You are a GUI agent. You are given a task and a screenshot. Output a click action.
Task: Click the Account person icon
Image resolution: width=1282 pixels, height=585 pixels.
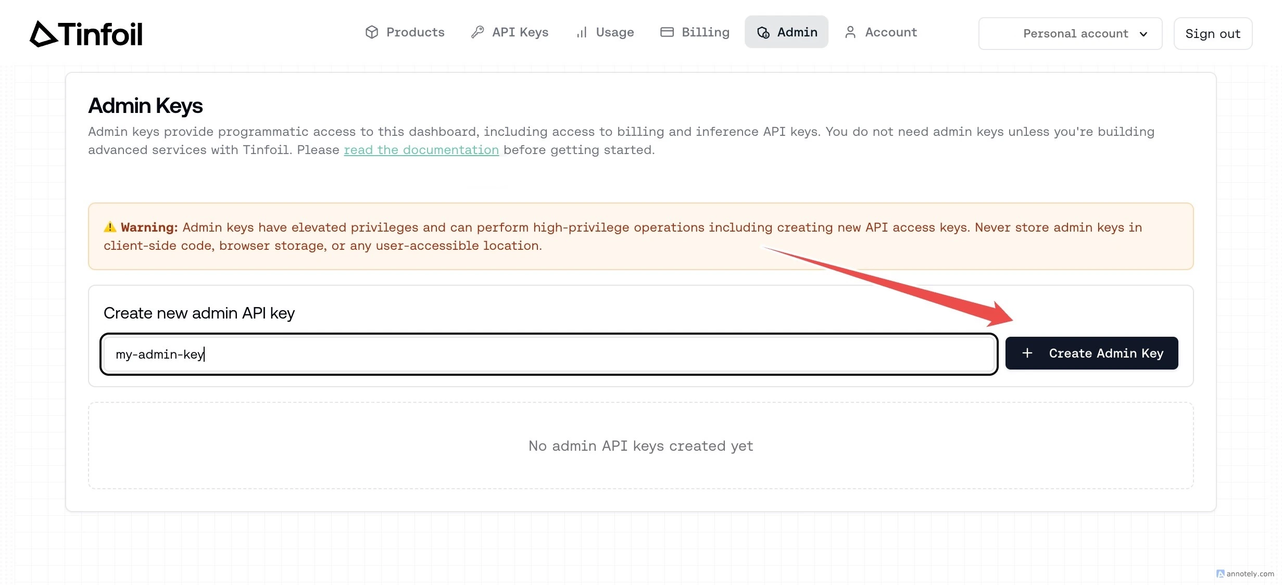pos(850,32)
